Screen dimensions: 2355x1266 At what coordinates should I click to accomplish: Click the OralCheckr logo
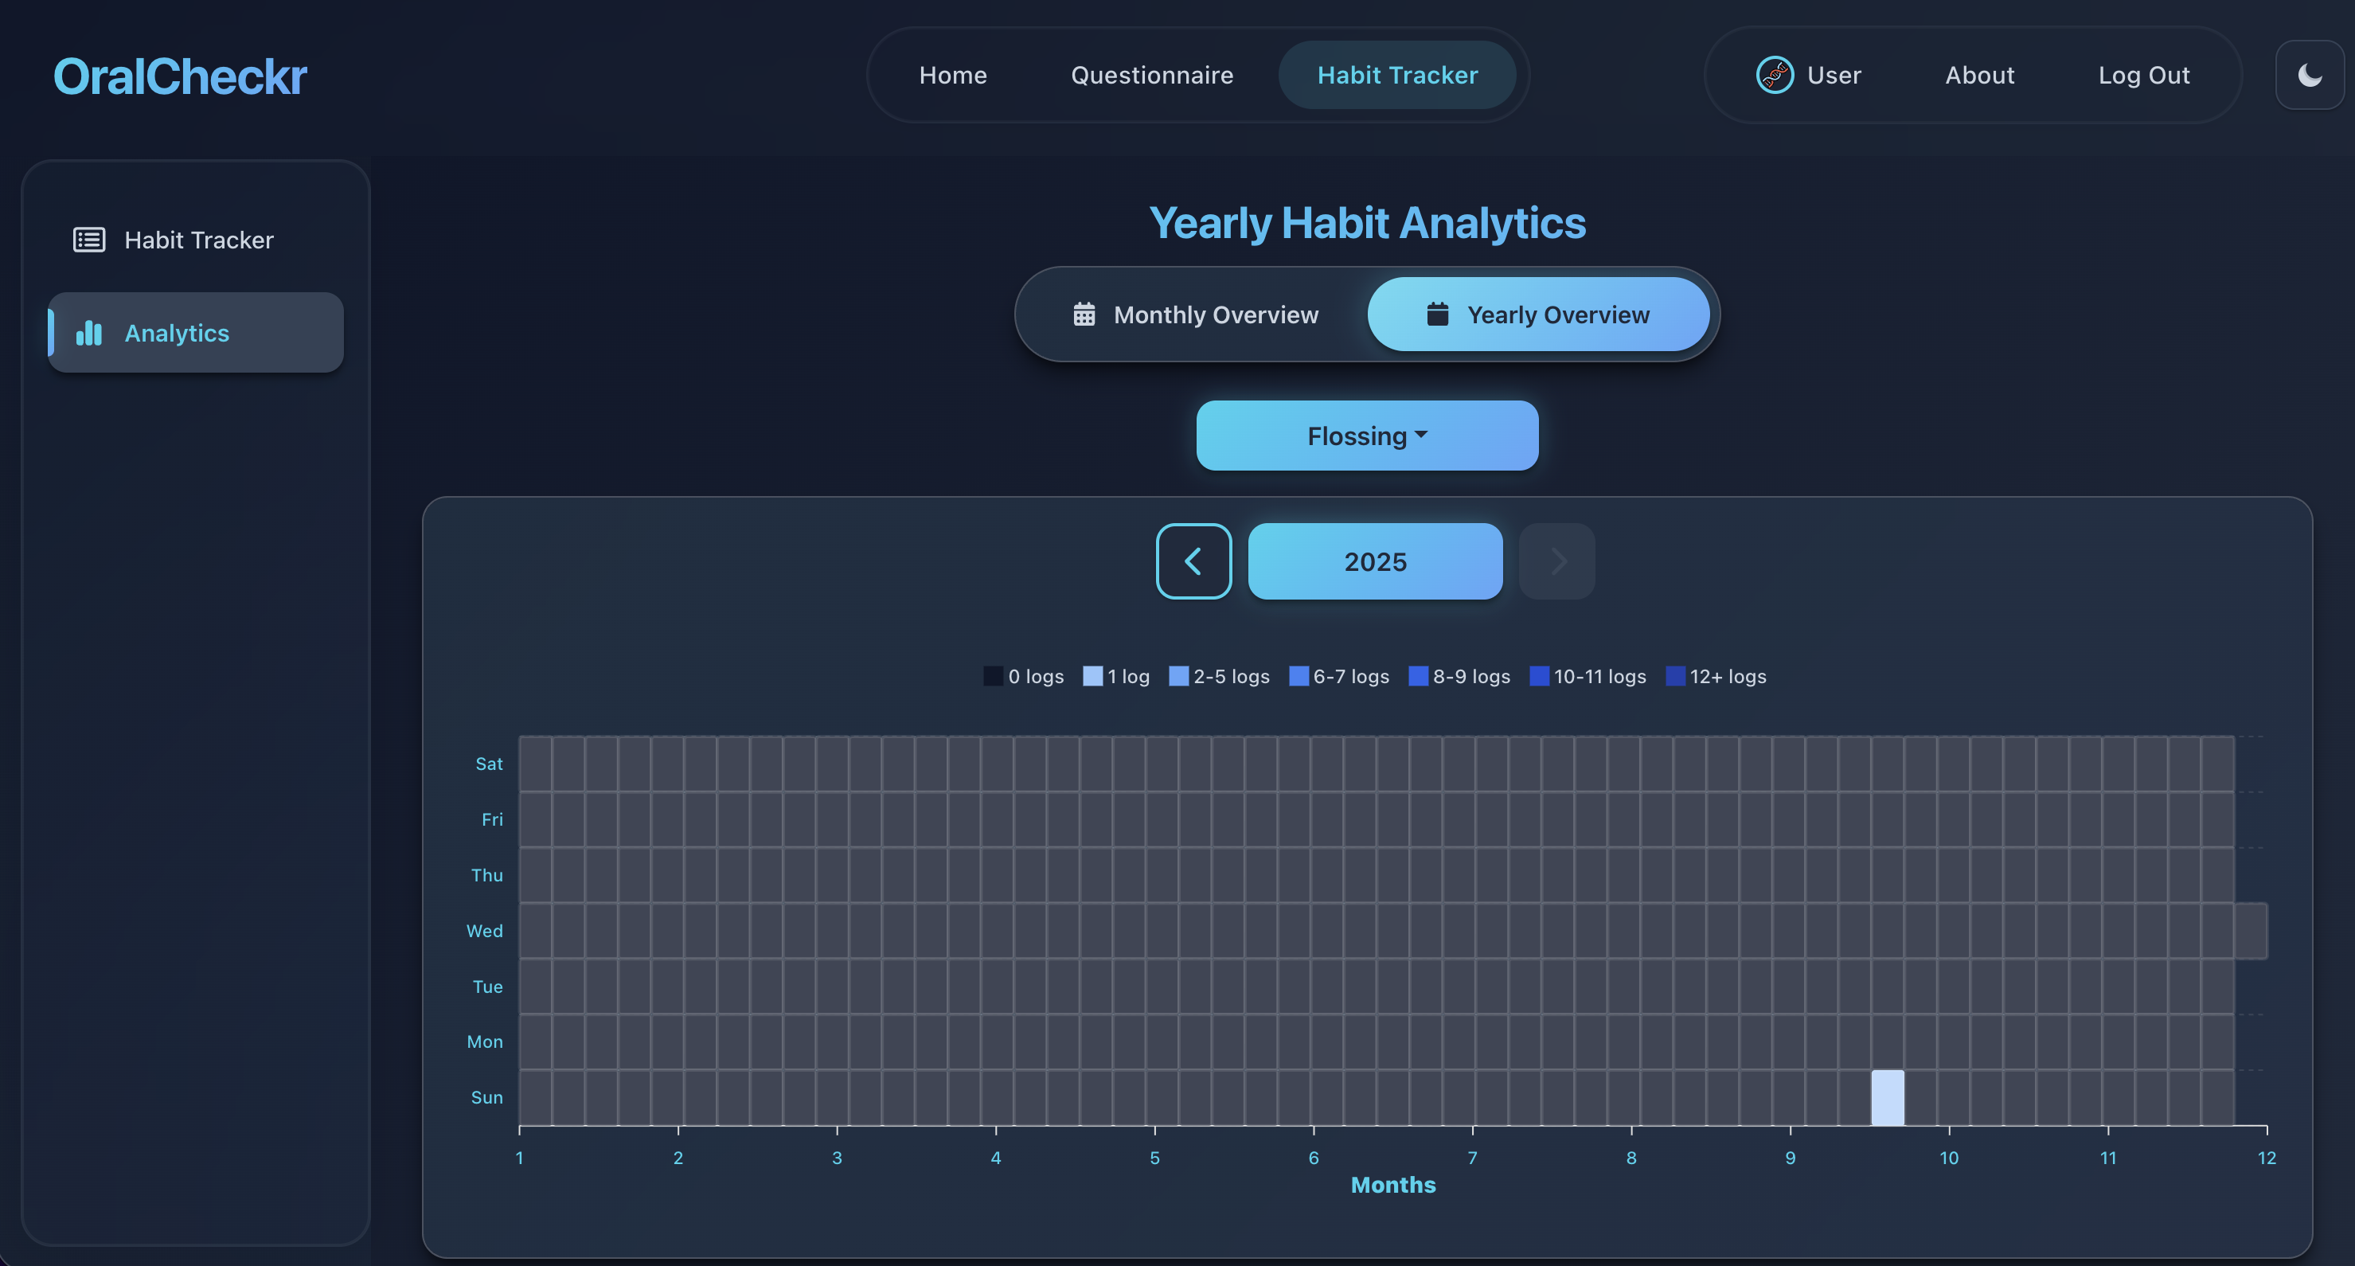click(x=180, y=76)
